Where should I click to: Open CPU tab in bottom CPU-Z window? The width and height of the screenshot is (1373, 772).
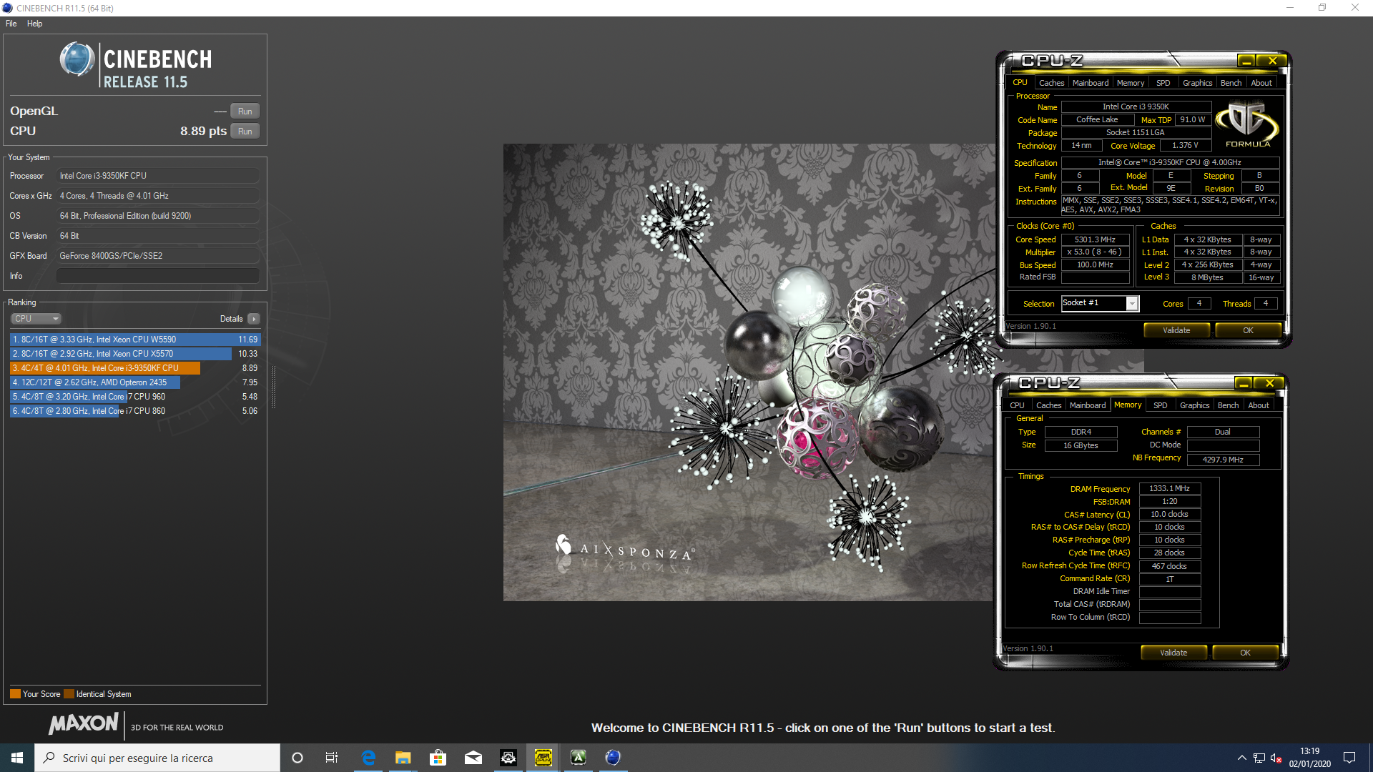point(1017,405)
